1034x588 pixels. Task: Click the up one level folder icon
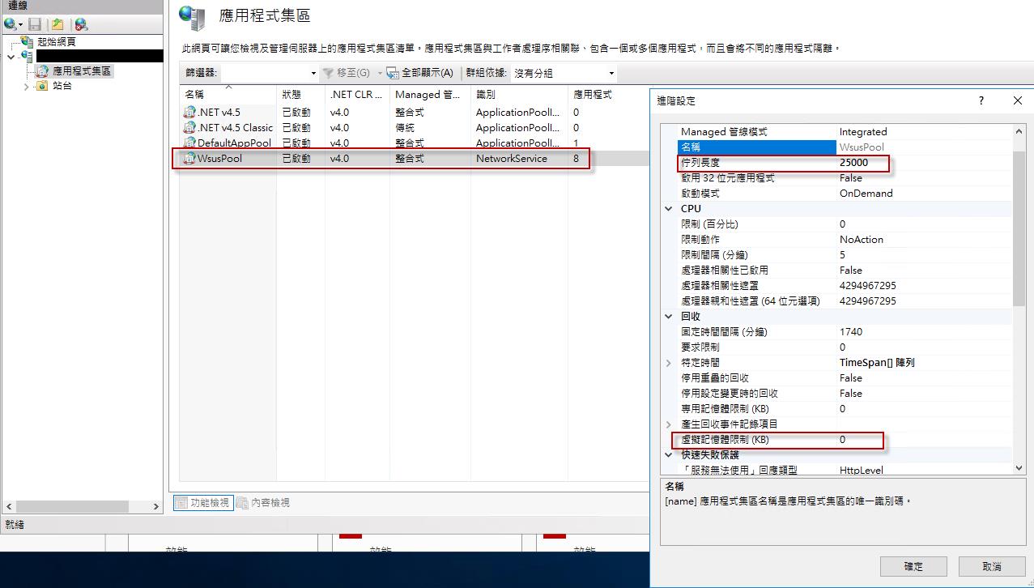click(x=58, y=24)
